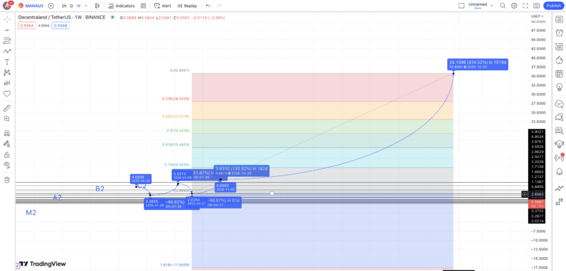Screen dimensions: 566x271
Task: Select the ruler measure tool
Action: (x=7, y=108)
